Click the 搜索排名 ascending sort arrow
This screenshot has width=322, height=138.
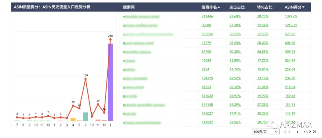coord(219,7)
